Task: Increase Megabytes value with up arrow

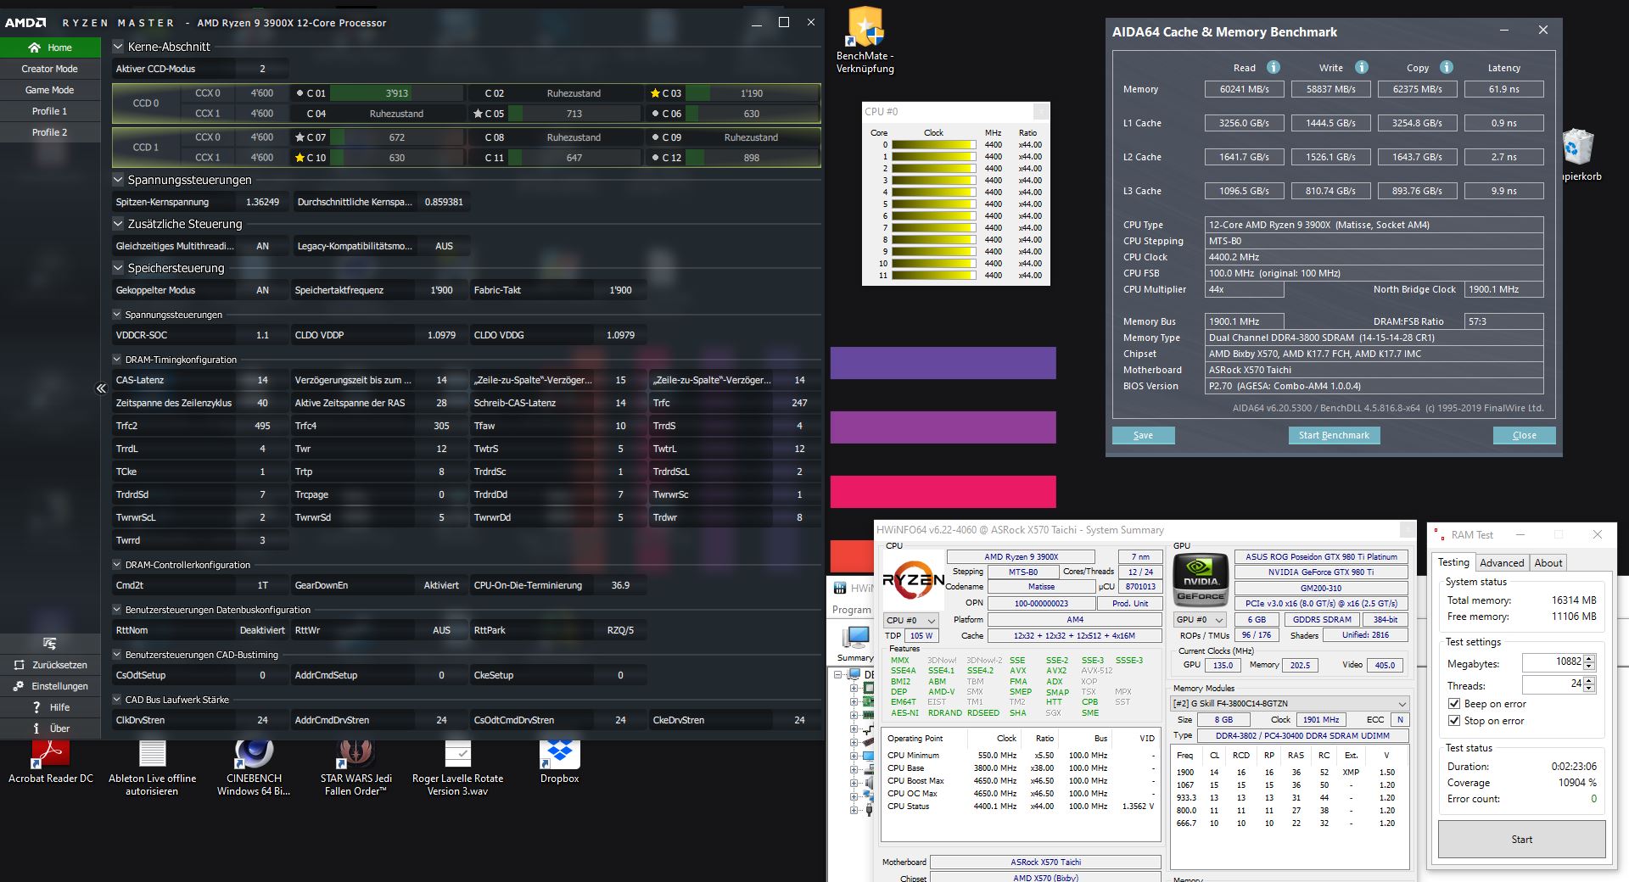Action: [x=1589, y=659]
